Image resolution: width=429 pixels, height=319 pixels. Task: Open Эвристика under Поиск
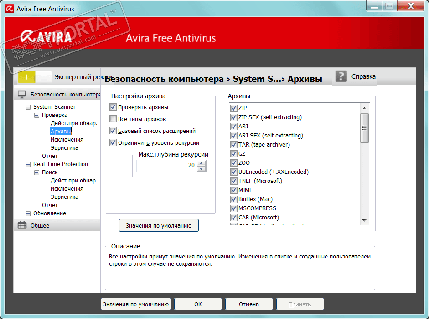[x=64, y=197]
